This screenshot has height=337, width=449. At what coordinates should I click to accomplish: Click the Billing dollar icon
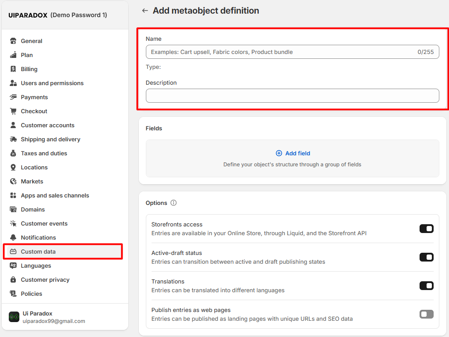[x=13, y=69]
